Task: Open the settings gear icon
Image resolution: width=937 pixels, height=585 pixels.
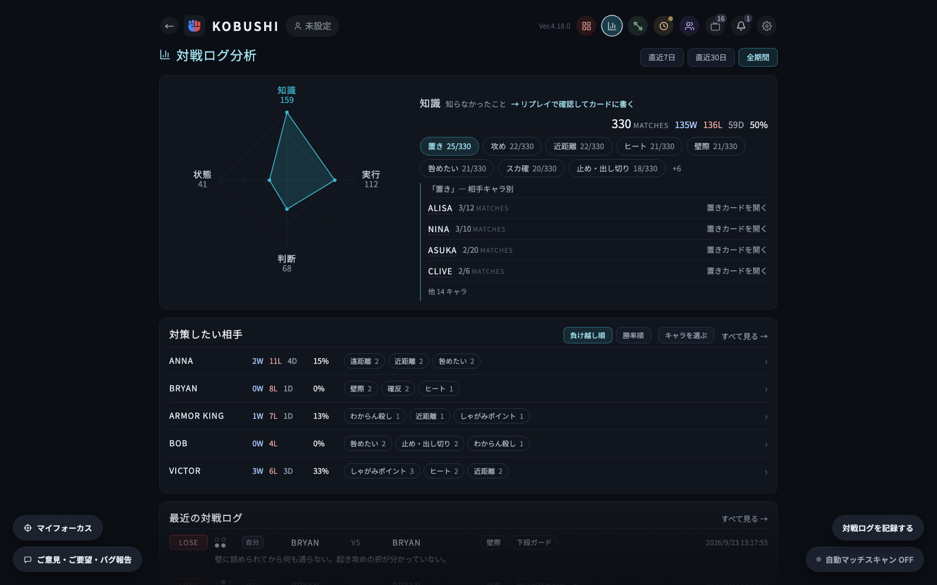Action: (767, 26)
